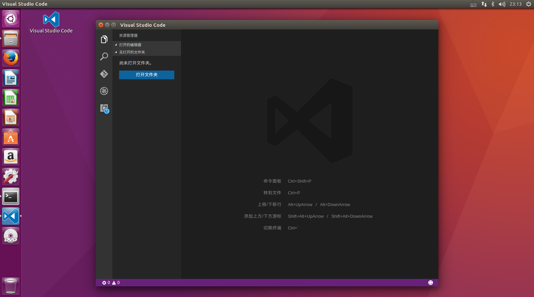The width and height of the screenshot is (534, 297).
Task: Open the Search view icon
Action: [x=104, y=57]
